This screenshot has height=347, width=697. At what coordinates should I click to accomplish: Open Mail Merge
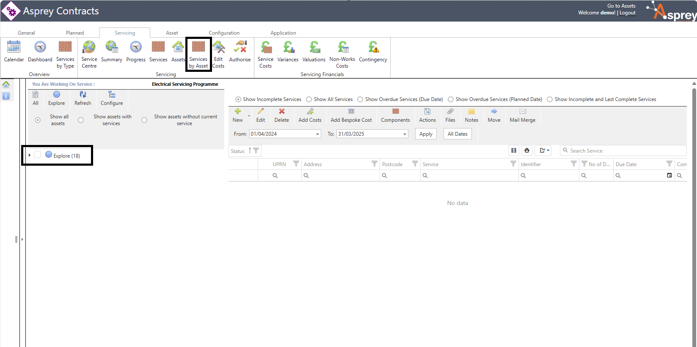523,115
